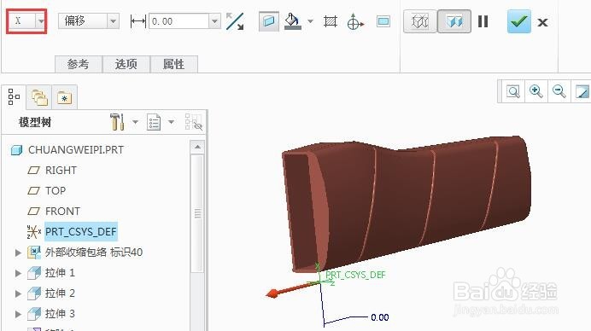Open the 参考 tab
This screenshot has width=591, height=331.
[78, 64]
